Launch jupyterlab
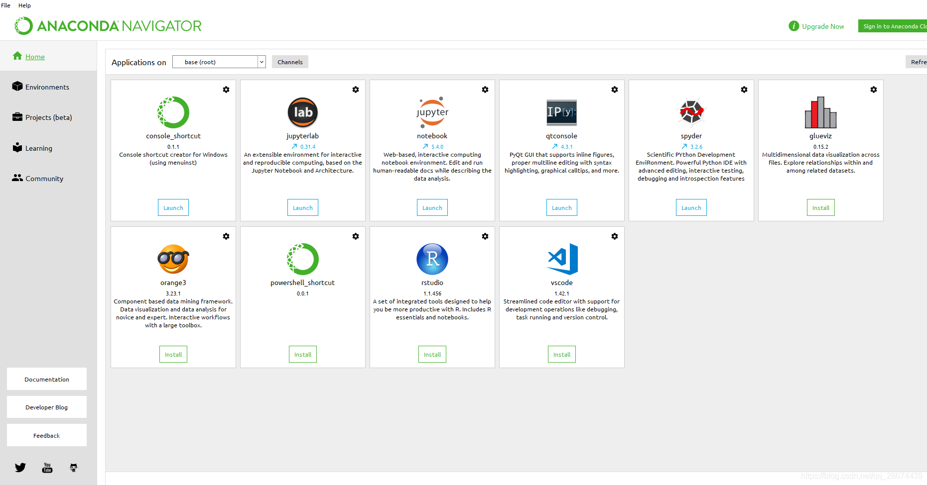The image size is (927, 485). 303,207
